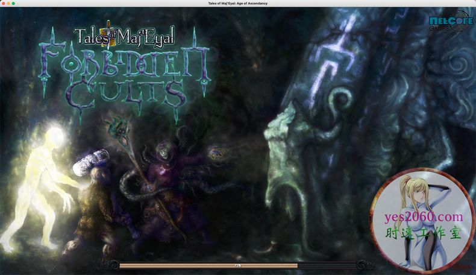Screen dimensions: 476x275
Task: Click the loading percentage text
Action: (238, 265)
